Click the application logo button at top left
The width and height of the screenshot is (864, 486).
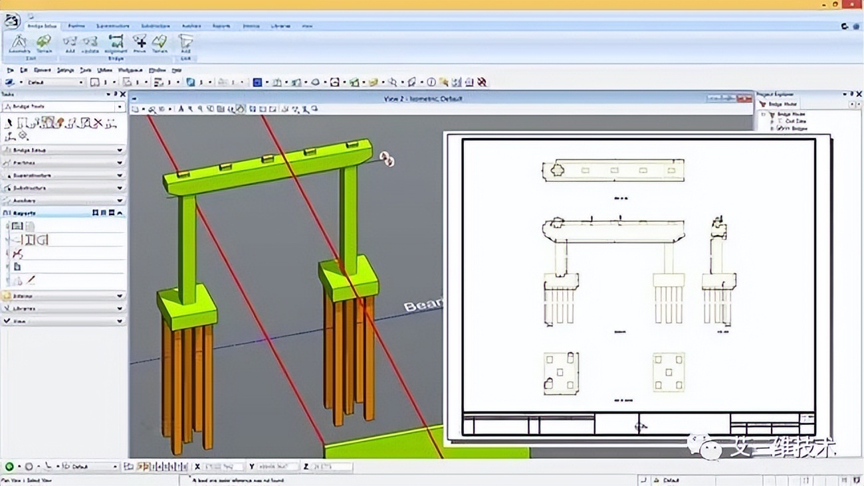point(11,21)
